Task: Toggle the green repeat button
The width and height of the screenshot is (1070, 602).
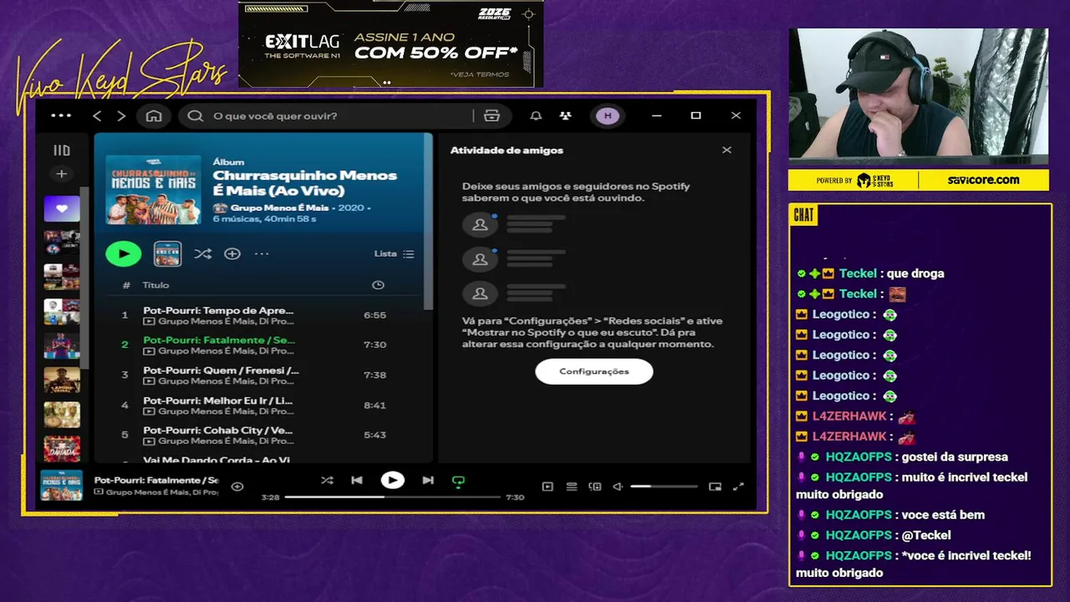Action: click(x=458, y=481)
